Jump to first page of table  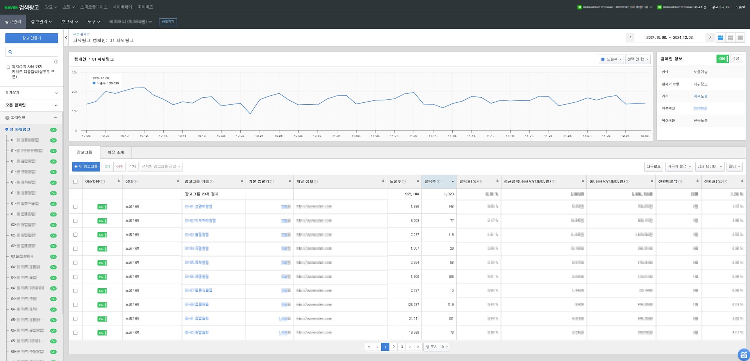click(x=369, y=347)
